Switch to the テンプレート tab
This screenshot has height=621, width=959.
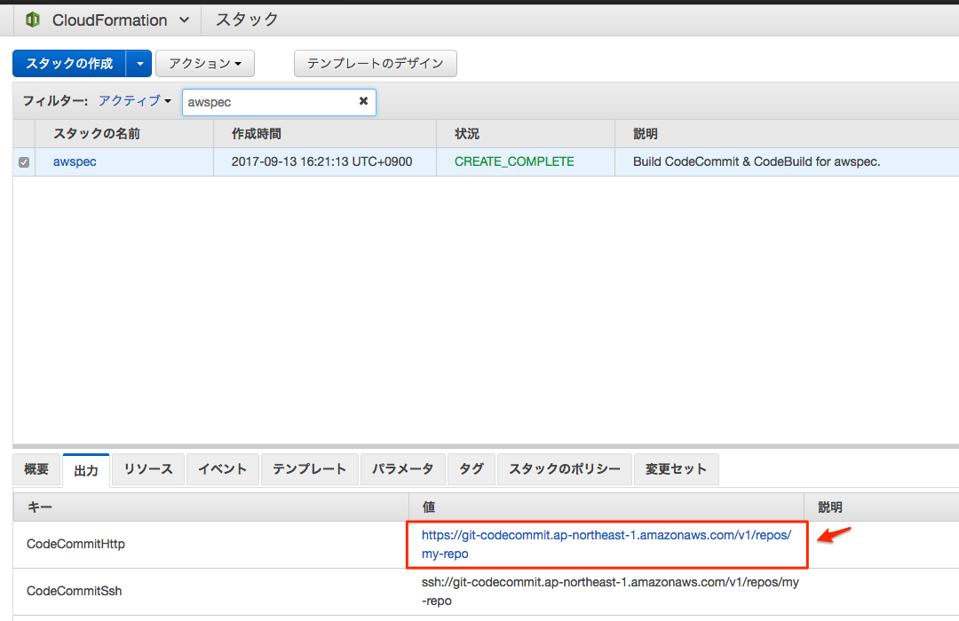[x=309, y=468]
